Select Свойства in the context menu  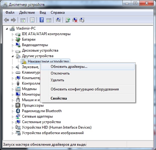click(59, 98)
